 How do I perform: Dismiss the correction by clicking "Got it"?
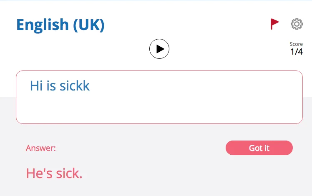259,148
